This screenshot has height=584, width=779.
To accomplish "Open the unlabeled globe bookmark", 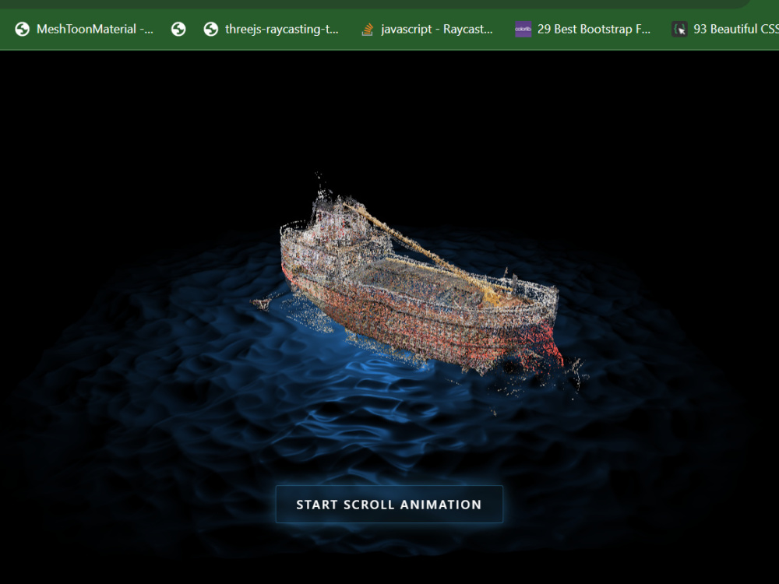I will [178, 30].
